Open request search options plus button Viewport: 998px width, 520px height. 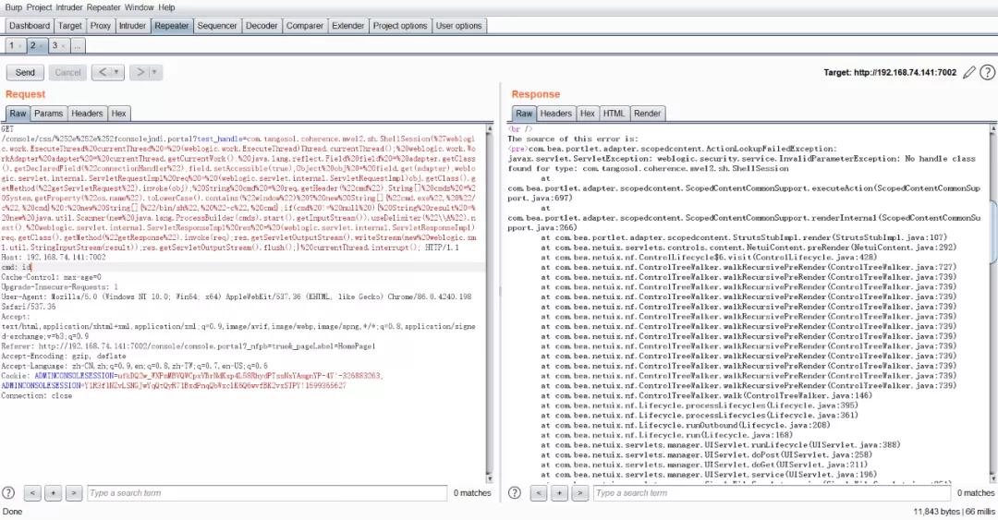point(54,492)
